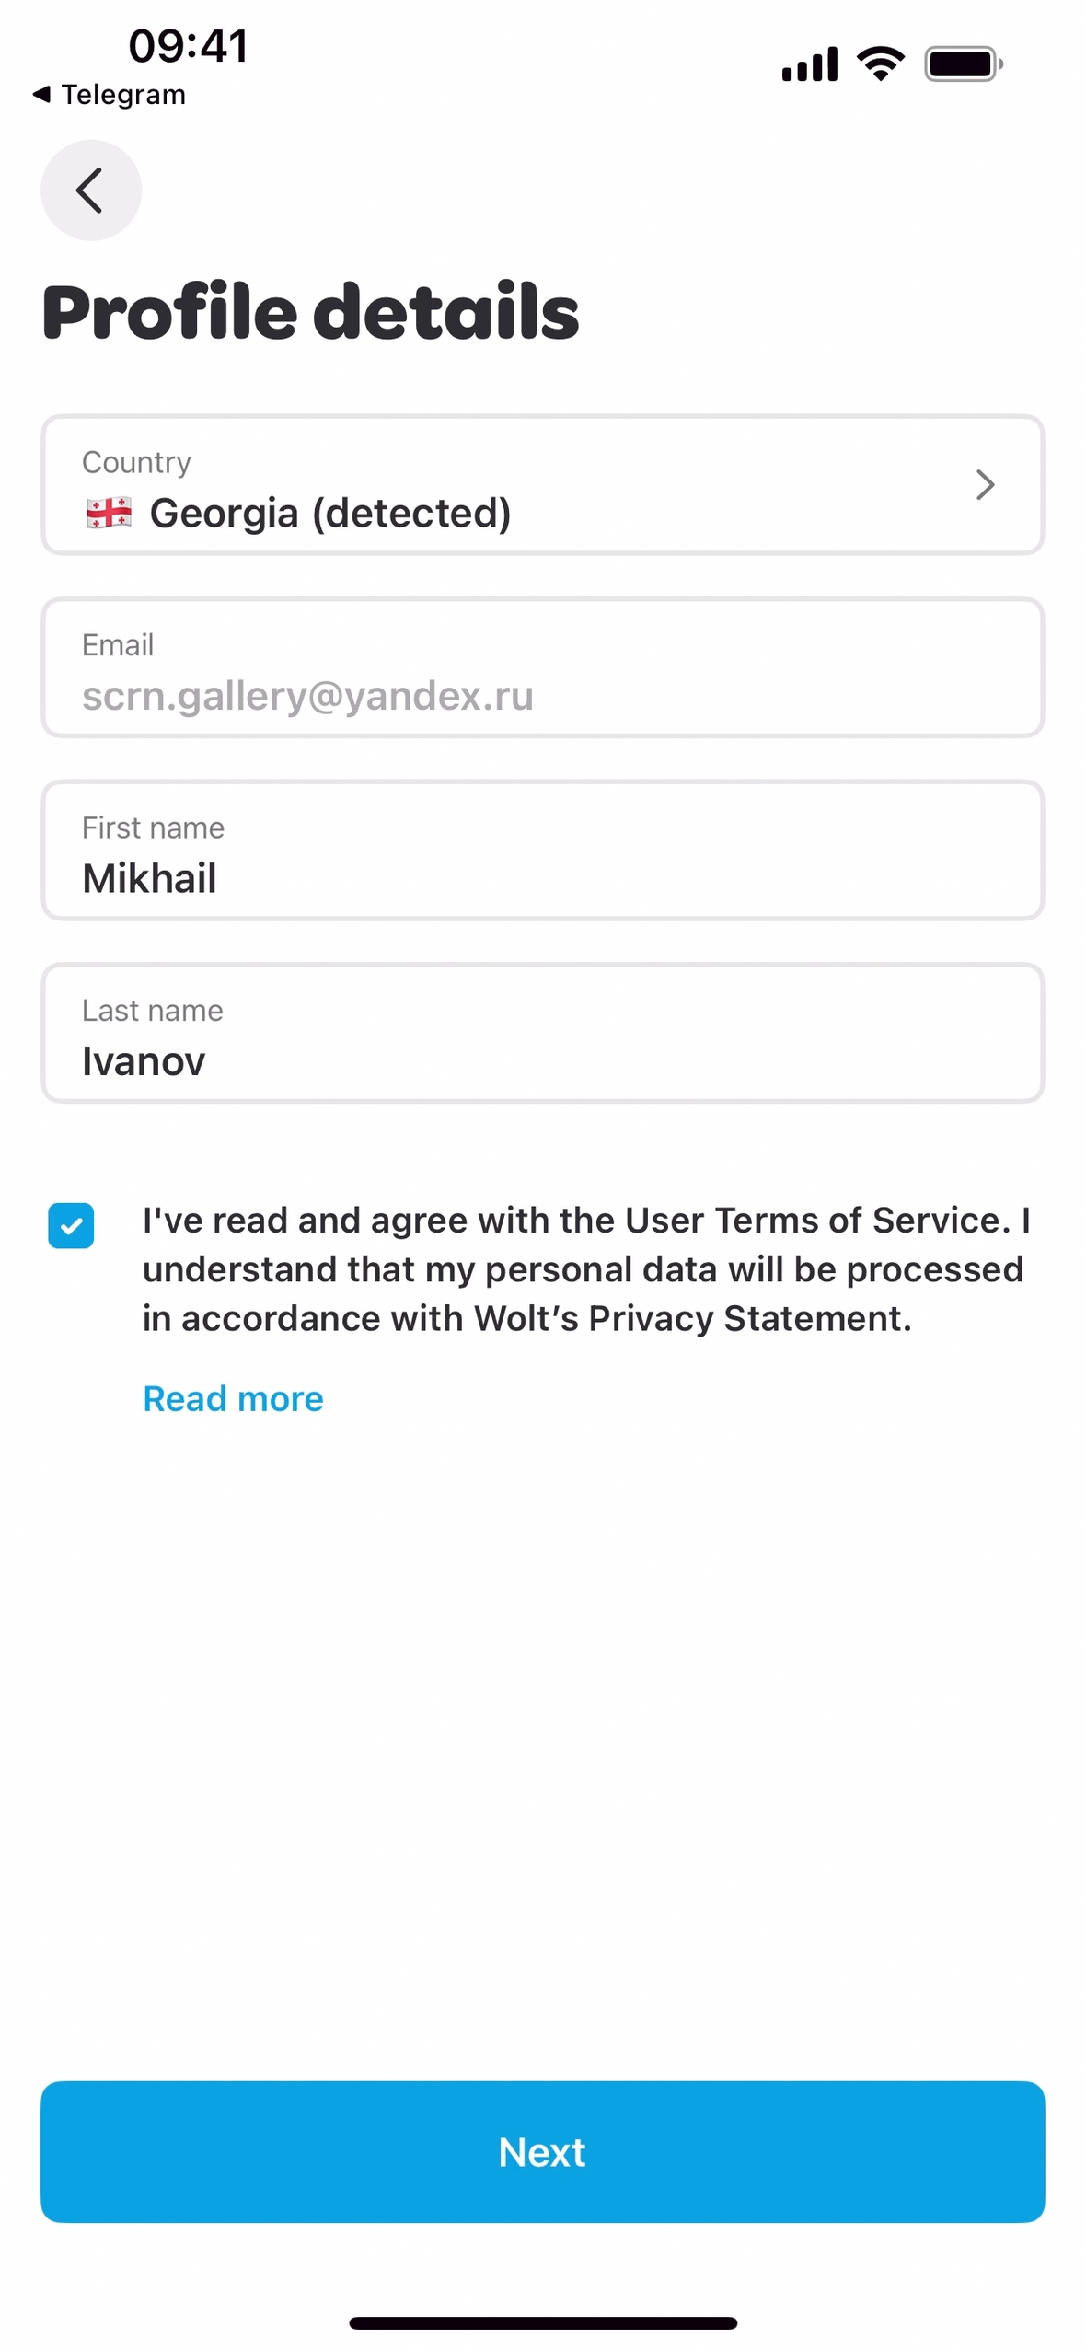The image size is (1086, 2350).
Task: Tap the Terms of Service agreement text
Action: coord(585,1268)
